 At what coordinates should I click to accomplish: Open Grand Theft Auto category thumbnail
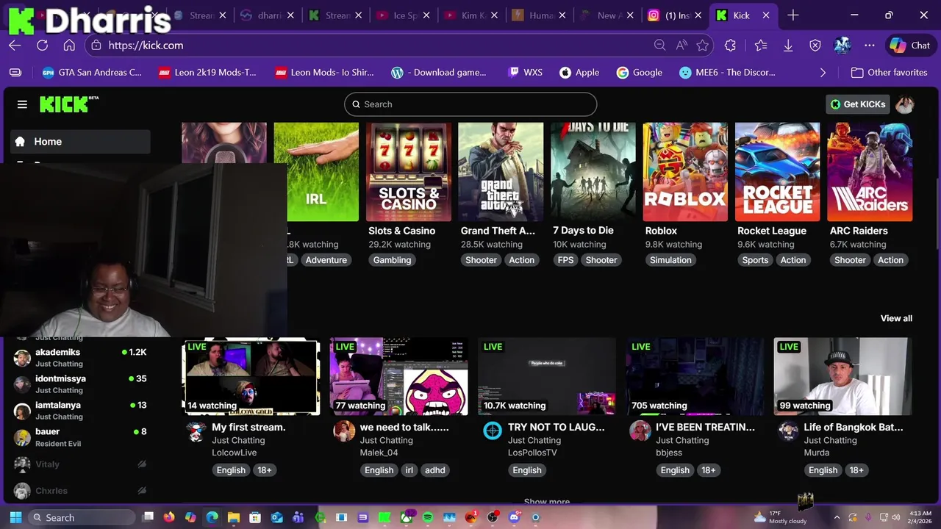[x=501, y=172]
